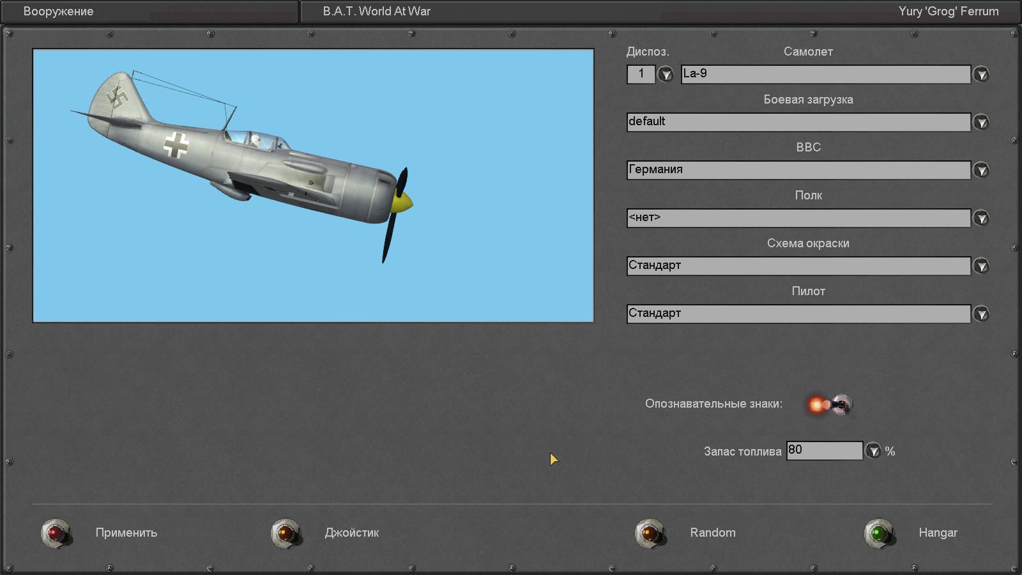Click the Джойстик text label
The image size is (1022, 575).
point(351,533)
